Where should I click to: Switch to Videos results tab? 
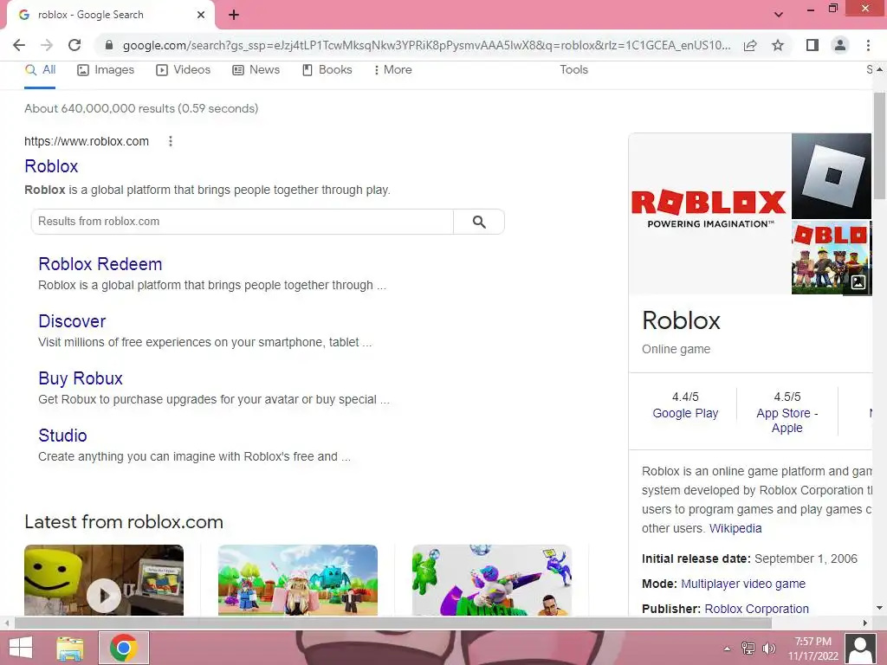(184, 70)
